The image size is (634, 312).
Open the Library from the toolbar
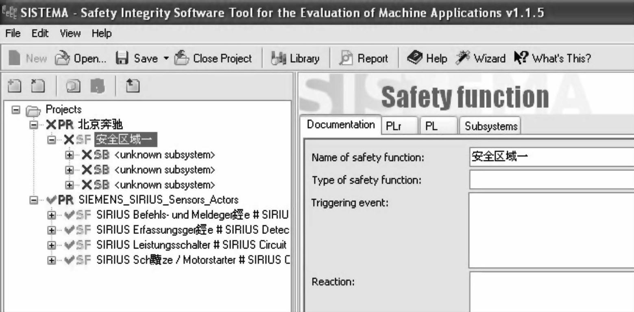tap(295, 59)
